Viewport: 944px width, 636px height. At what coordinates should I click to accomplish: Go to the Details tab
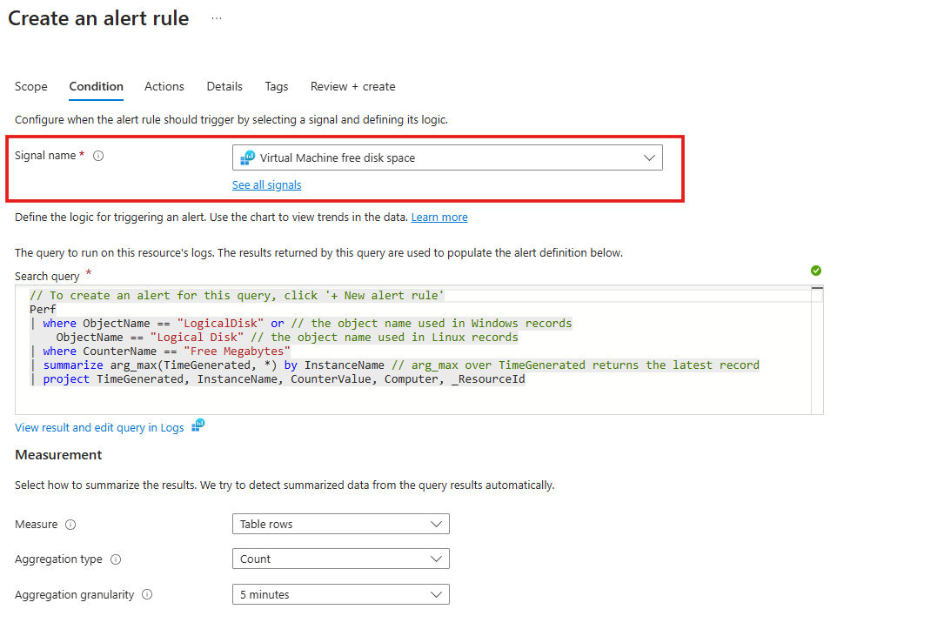(224, 87)
